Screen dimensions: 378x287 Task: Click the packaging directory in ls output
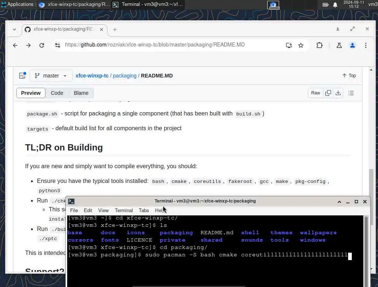[x=176, y=232]
